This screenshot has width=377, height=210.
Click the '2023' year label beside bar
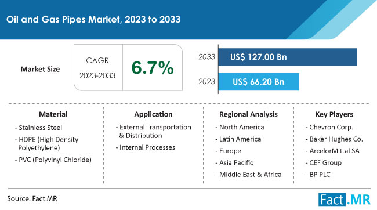pyautogui.click(x=206, y=82)
